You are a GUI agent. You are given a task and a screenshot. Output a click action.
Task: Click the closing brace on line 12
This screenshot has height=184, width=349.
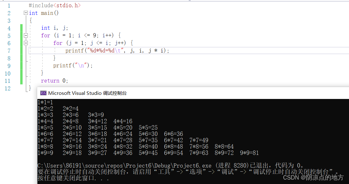[30, 88]
